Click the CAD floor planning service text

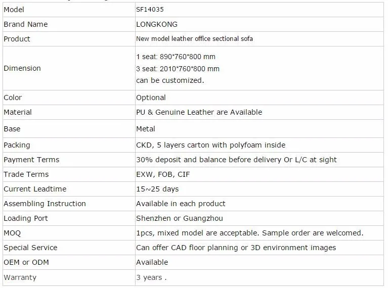236,248
